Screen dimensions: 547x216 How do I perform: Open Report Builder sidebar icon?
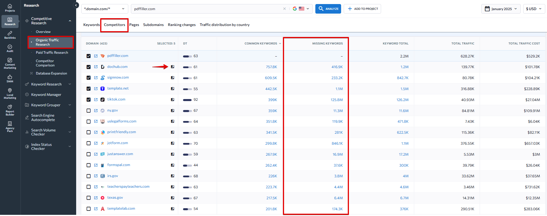(10, 110)
